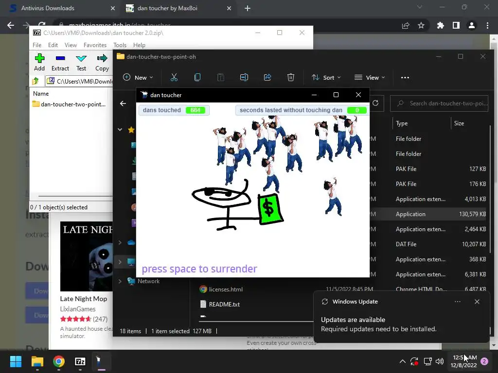Click the Size column header
The height and width of the screenshot is (373, 498).
(459, 123)
